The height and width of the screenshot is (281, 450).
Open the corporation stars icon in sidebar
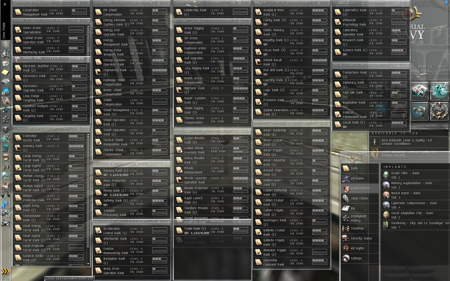[5, 120]
